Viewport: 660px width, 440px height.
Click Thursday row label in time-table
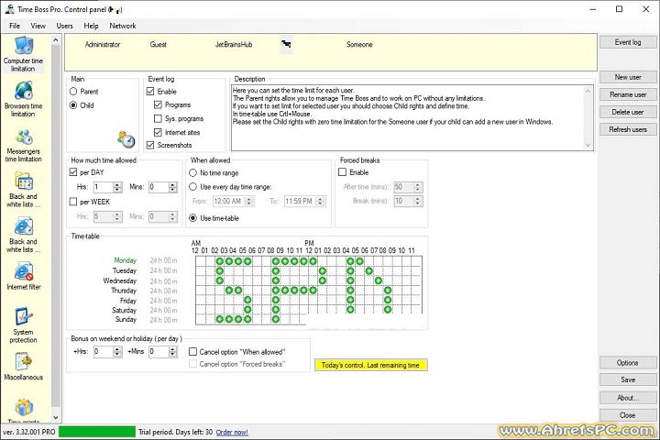[124, 291]
